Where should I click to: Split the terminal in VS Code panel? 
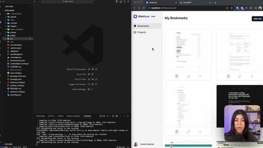[x=113, y=116]
